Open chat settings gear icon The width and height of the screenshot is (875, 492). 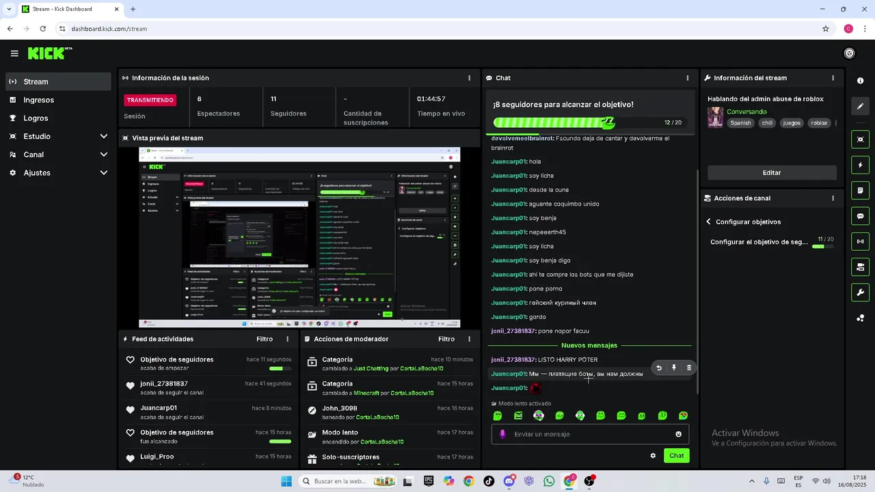pos(653,456)
